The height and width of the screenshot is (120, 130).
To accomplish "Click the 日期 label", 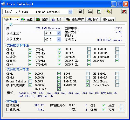I will click(69, 36).
